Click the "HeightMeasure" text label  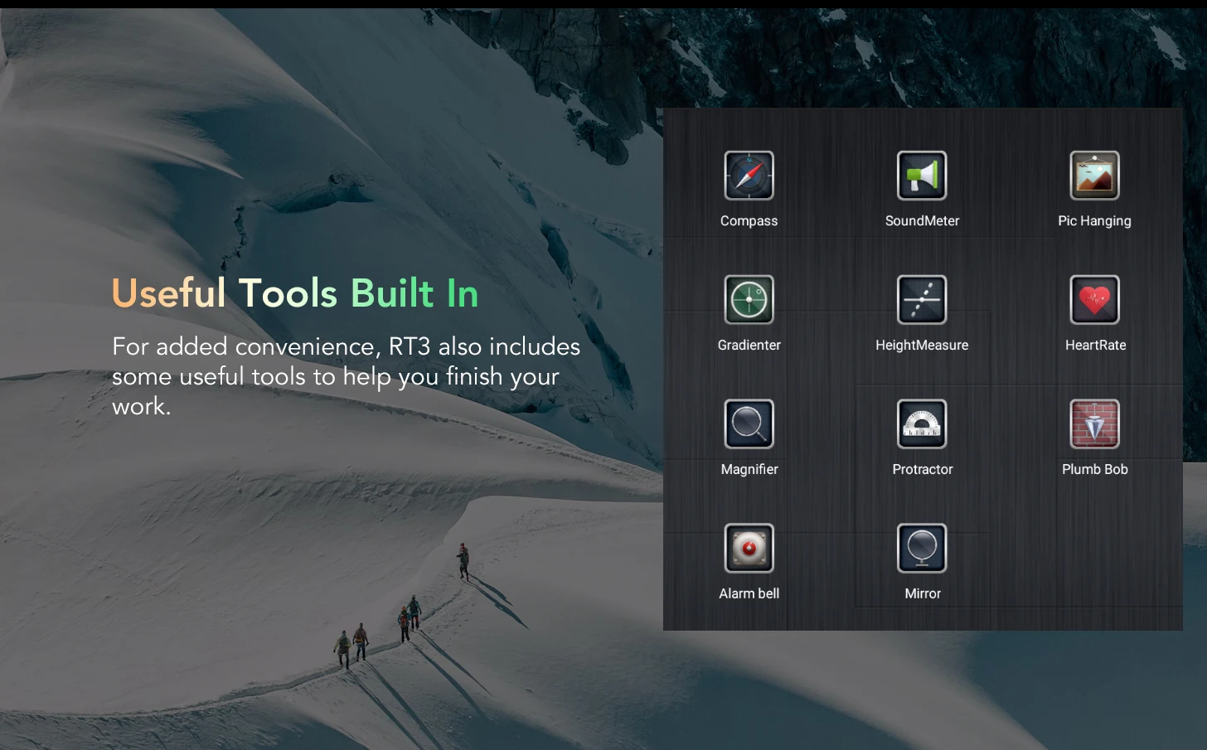pyautogui.click(x=922, y=346)
